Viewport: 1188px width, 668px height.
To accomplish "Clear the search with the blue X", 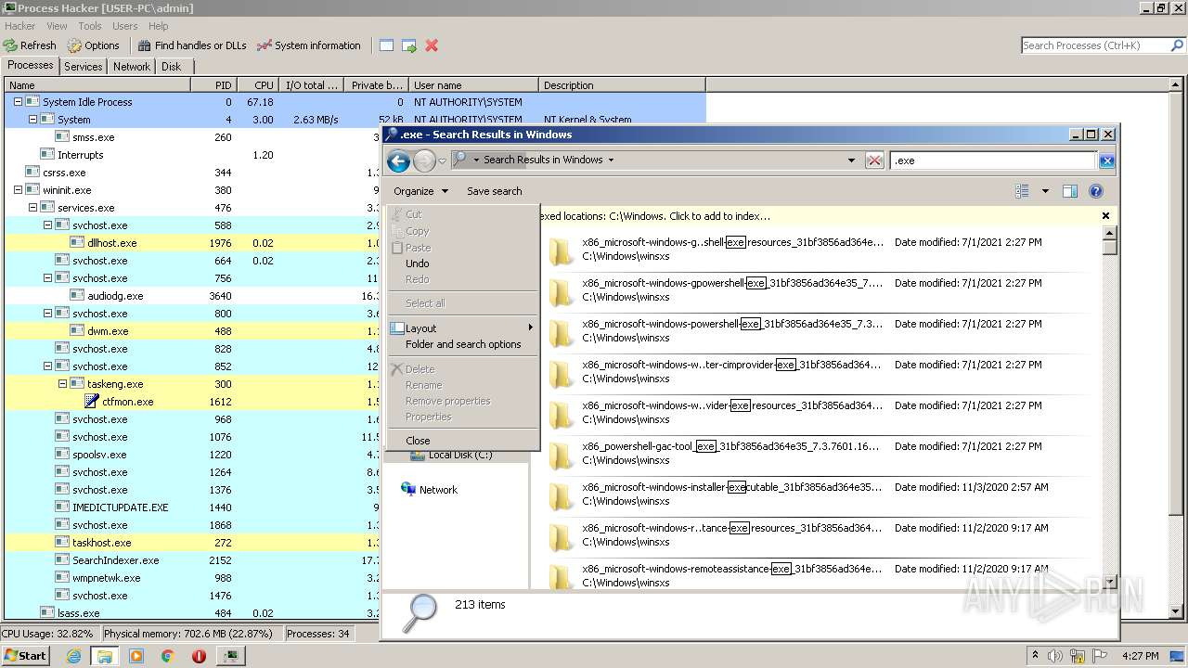I will pos(1106,161).
